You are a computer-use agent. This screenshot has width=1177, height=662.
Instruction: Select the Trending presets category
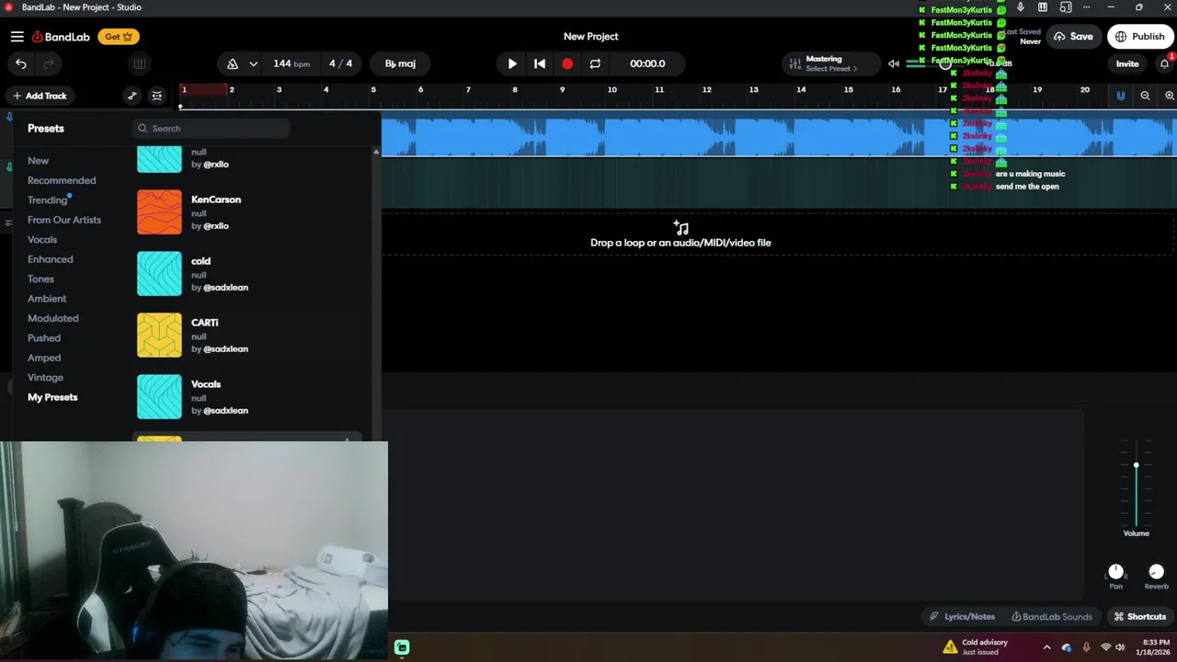(47, 200)
